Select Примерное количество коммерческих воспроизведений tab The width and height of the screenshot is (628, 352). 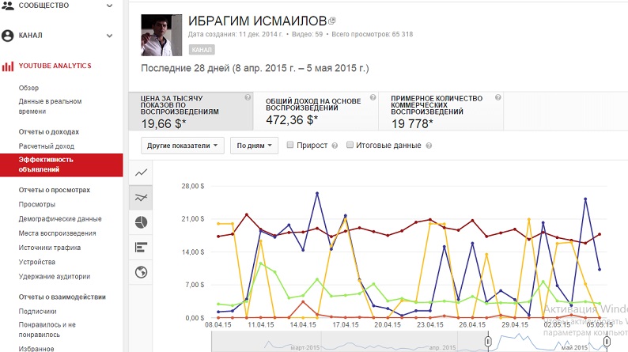tap(441, 112)
